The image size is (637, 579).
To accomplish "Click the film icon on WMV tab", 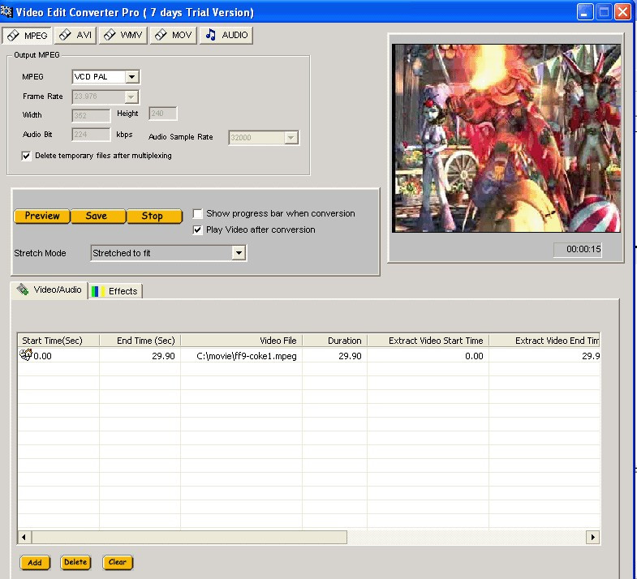I will pos(110,35).
